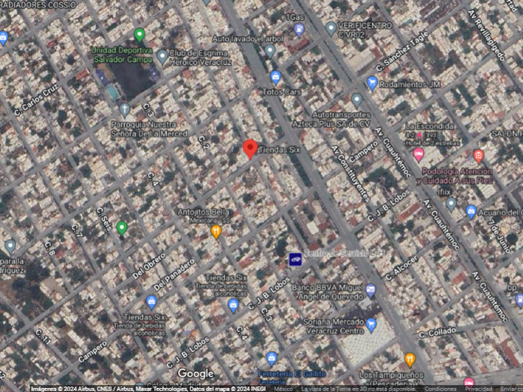This screenshot has height=392, width=523.
Task: Select the Tiendas Six pin above Campero street
Action: coord(151,302)
